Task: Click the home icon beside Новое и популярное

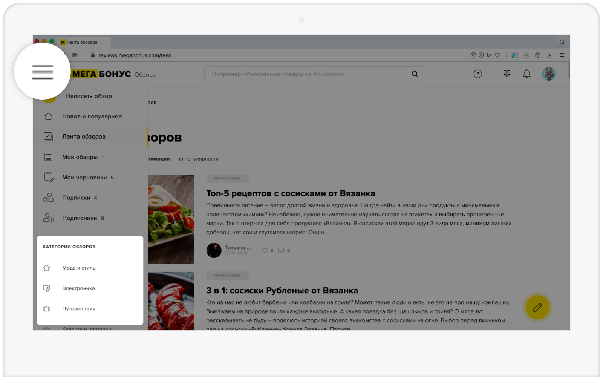Action: point(48,116)
